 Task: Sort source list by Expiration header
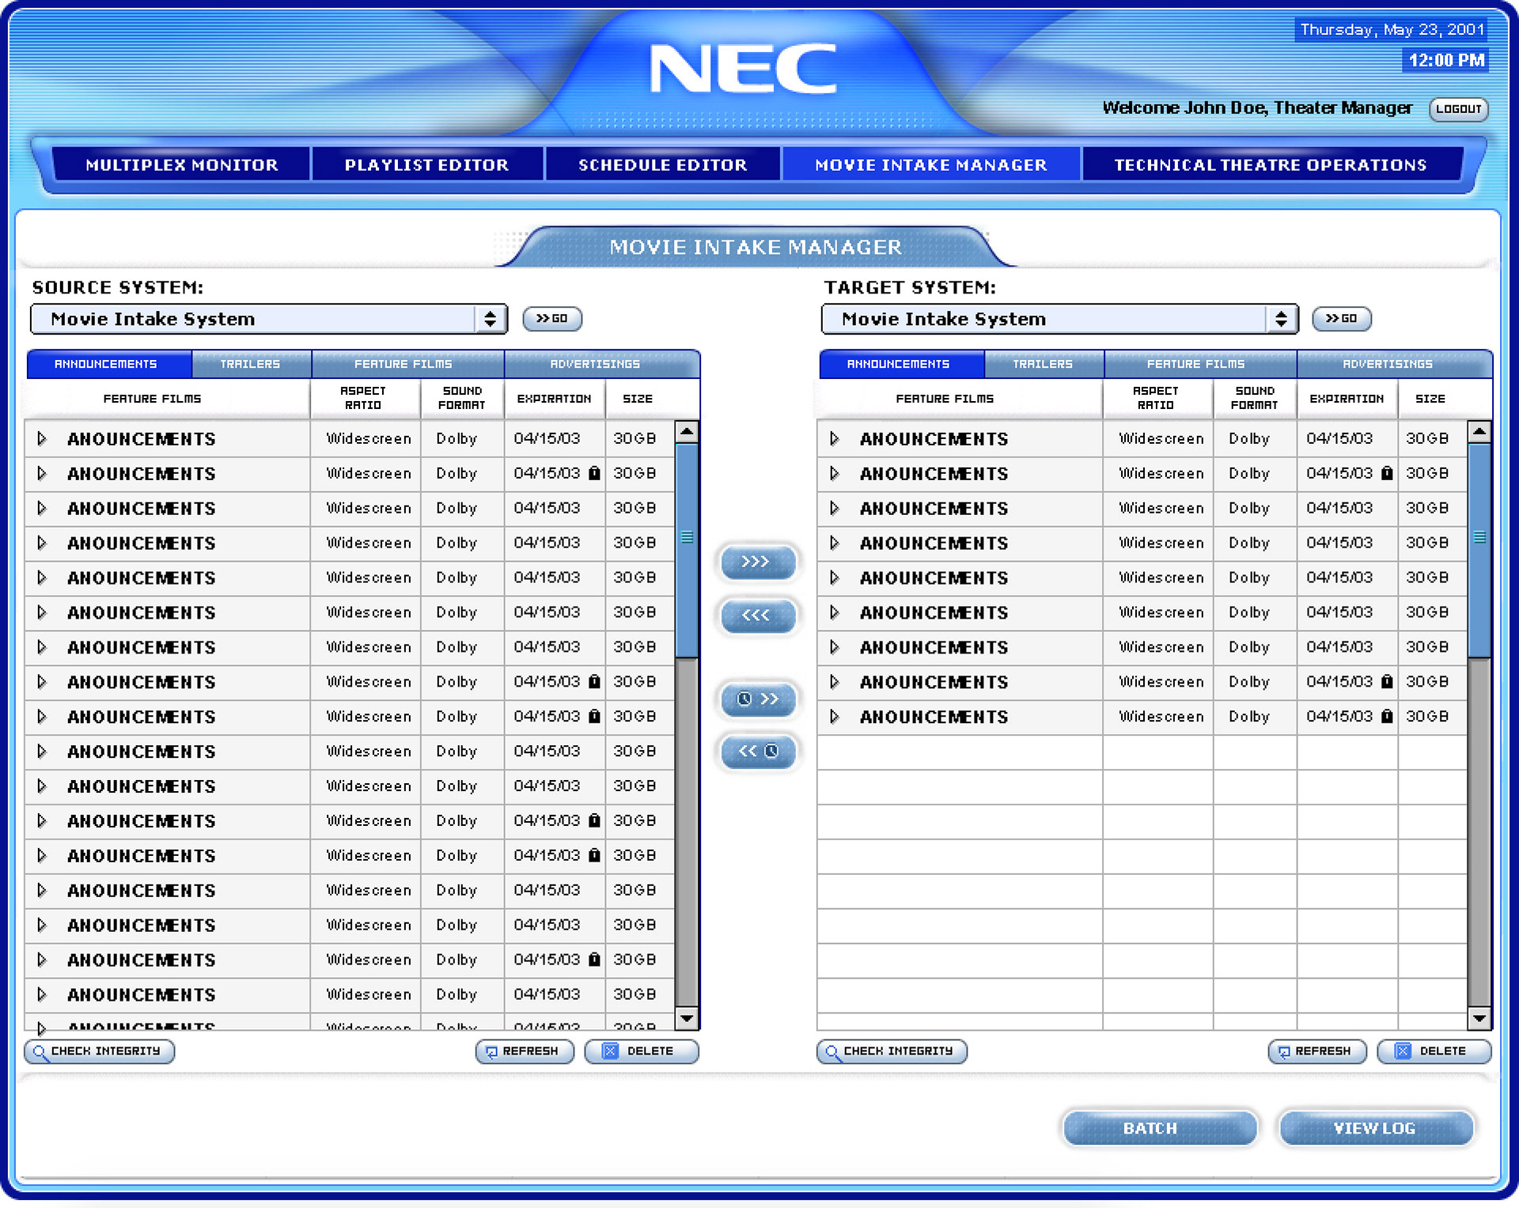click(554, 398)
